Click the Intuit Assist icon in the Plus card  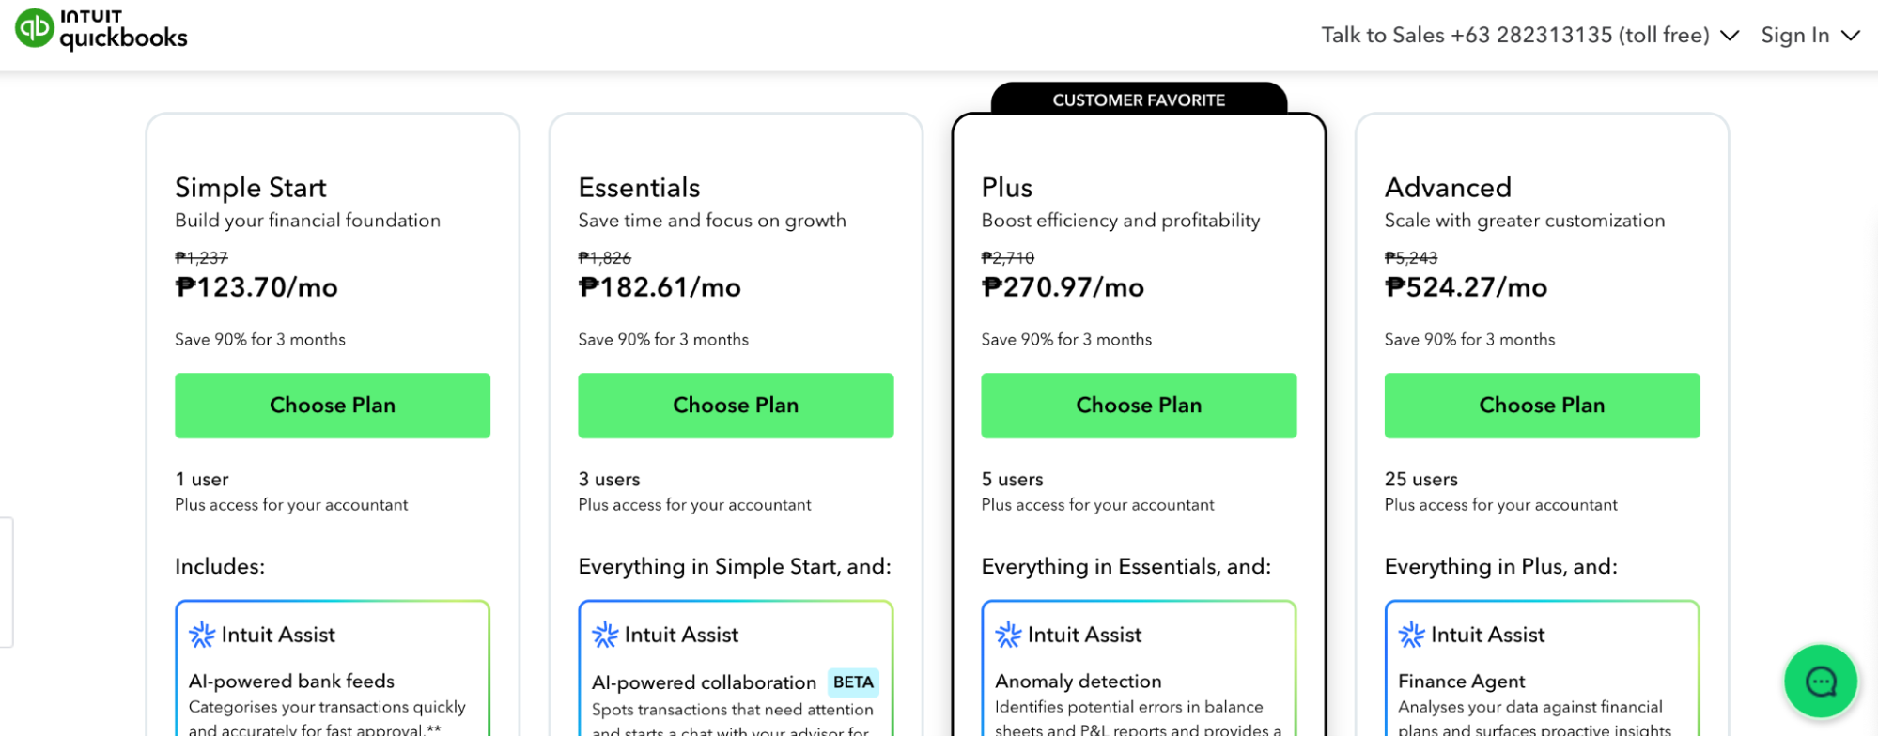pos(1006,635)
